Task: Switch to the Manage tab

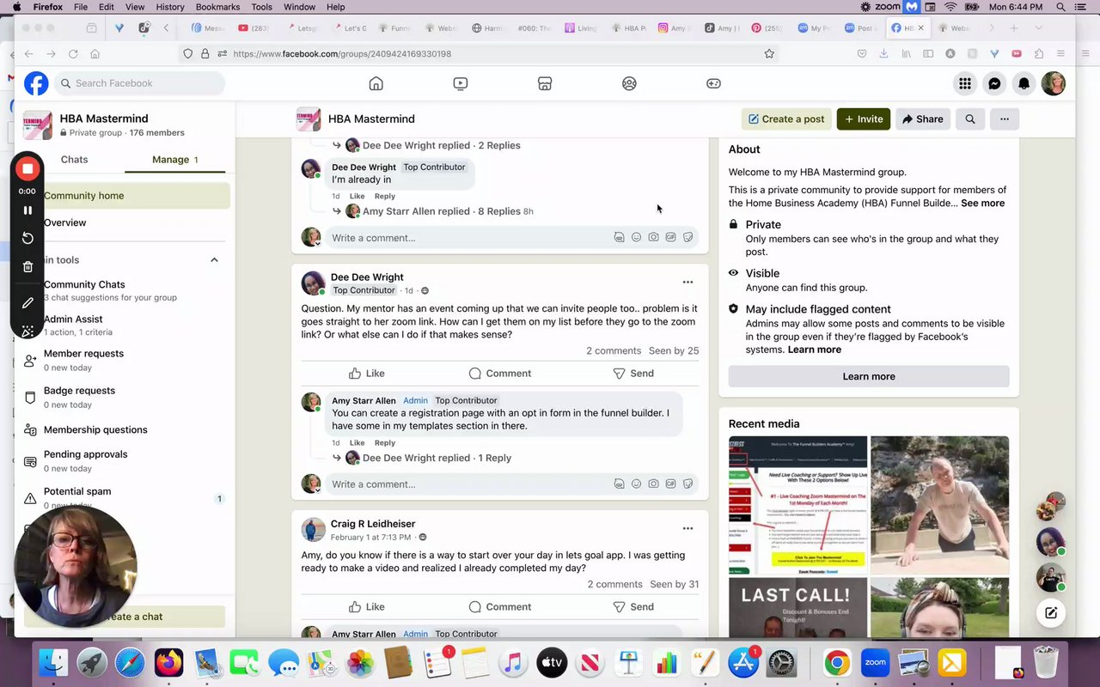Action: (175, 160)
